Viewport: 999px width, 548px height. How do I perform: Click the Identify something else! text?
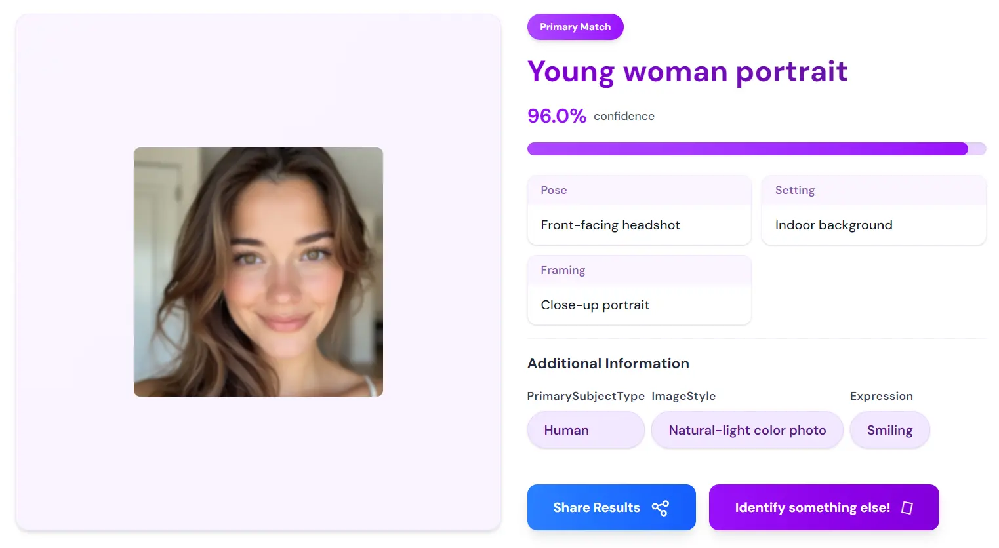(812, 508)
